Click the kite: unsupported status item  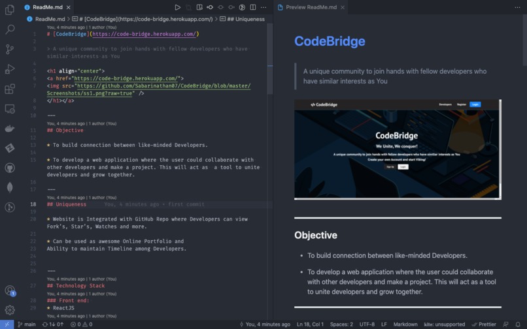445,324
